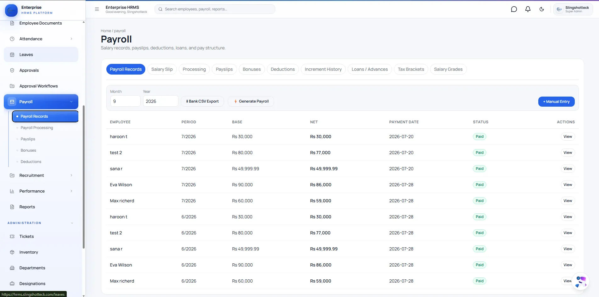Switch to the Salary Grades tab

pos(448,69)
